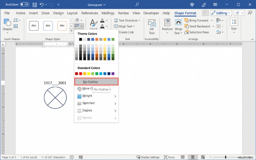Toggle Focus mode in status bar
Viewport: 256px width, 160px height.
coord(169,157)
